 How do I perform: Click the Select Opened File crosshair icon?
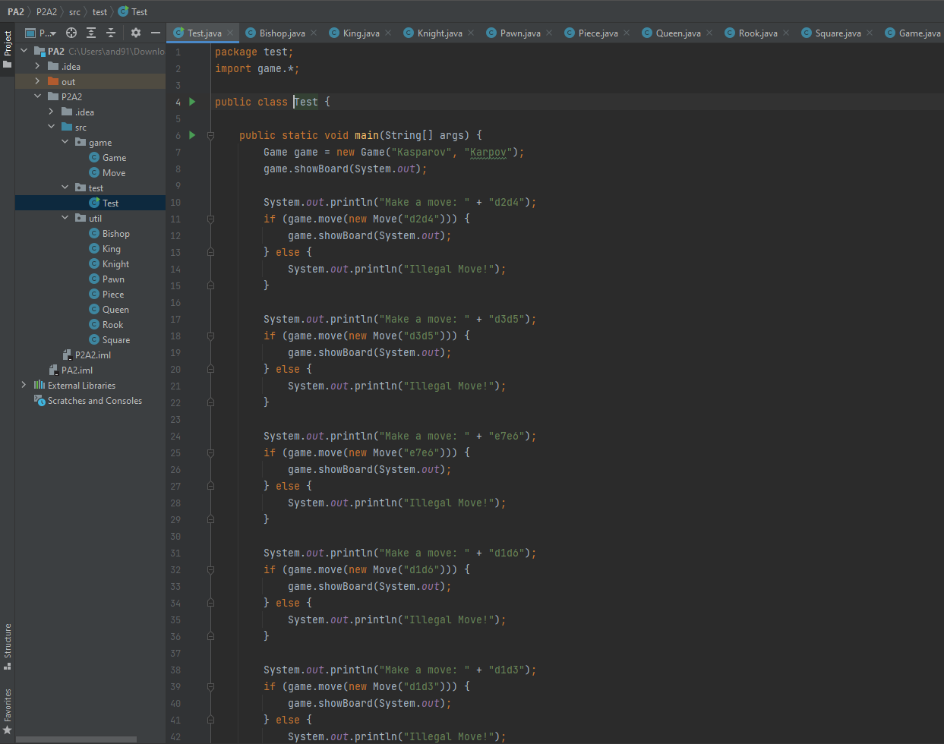pos(71,33)
